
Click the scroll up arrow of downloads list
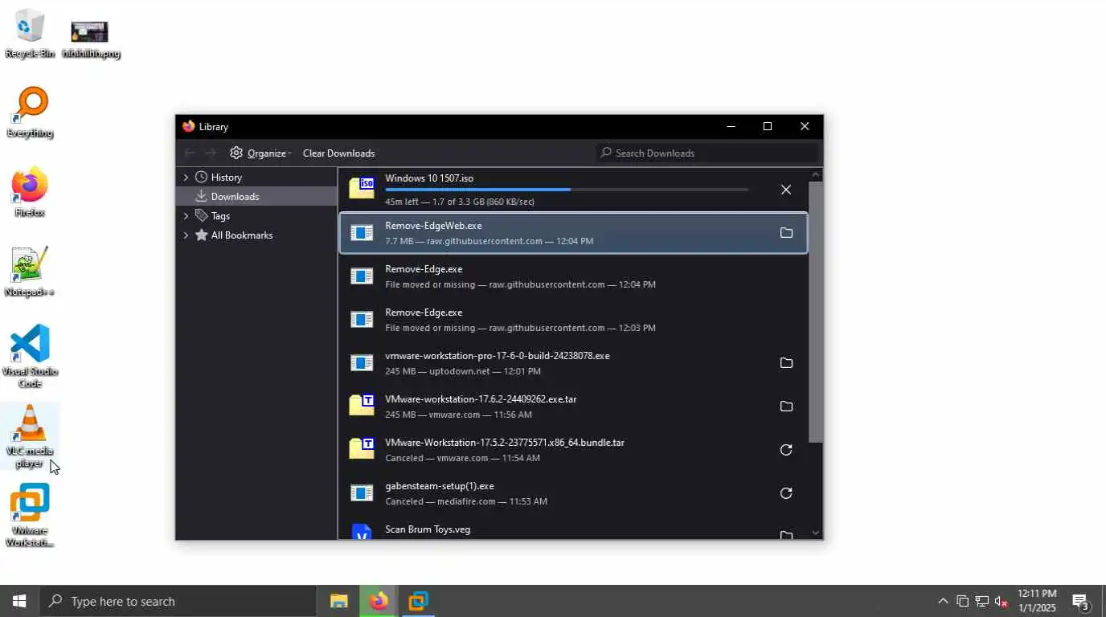tap(815, 174)
